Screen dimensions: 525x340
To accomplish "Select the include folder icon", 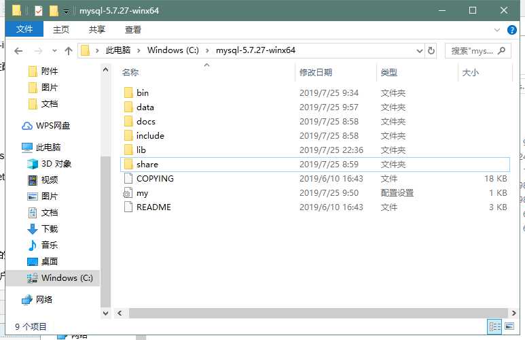I will point(128,136).
